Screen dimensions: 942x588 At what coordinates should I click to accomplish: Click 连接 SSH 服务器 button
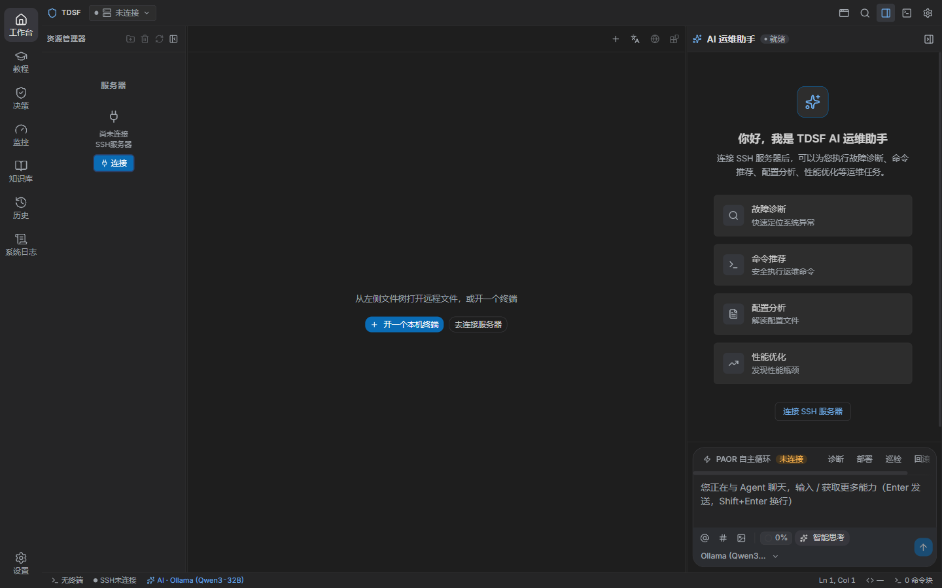813,412
